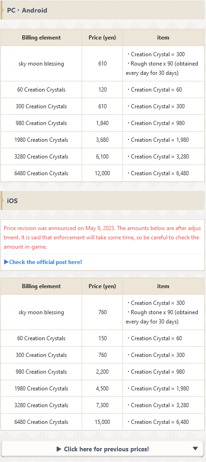This screenshot has height=462, width=206.
Task: Select the iOS 15,000 yen price cell
Action: click(x=103, y=422)
